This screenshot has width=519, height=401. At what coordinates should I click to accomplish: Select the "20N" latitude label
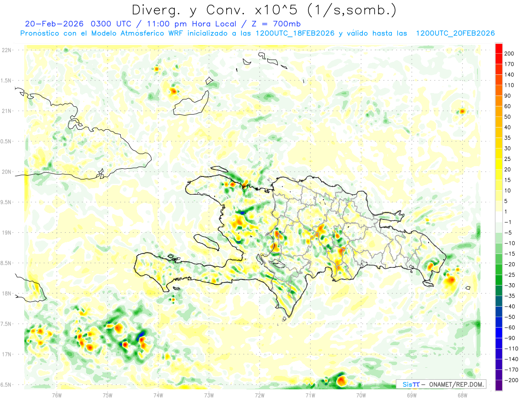[x=6, y=172]
